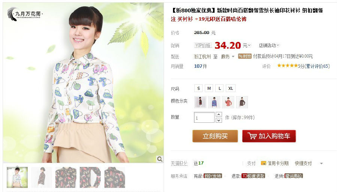The height and width of the screenshot is (192, 337).
Task: Click the 时效 delivery badge icon
Action: (x=245, y=56)
